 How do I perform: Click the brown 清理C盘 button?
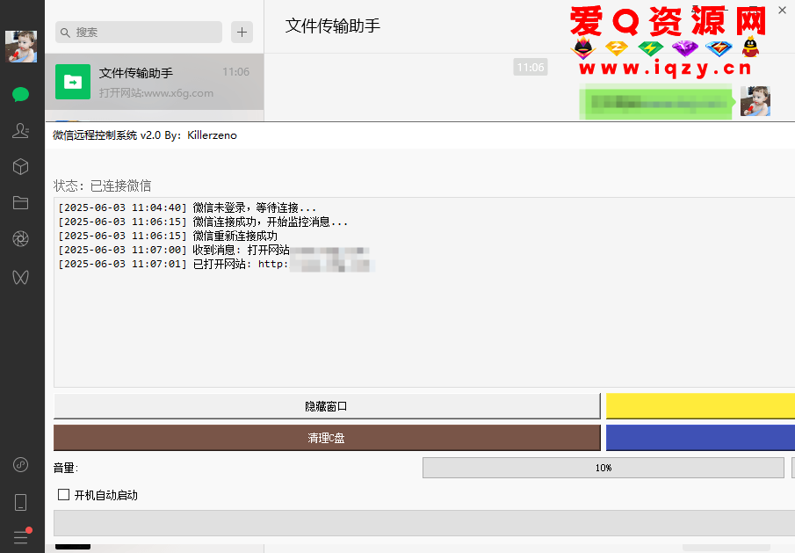tap(327, 438)
